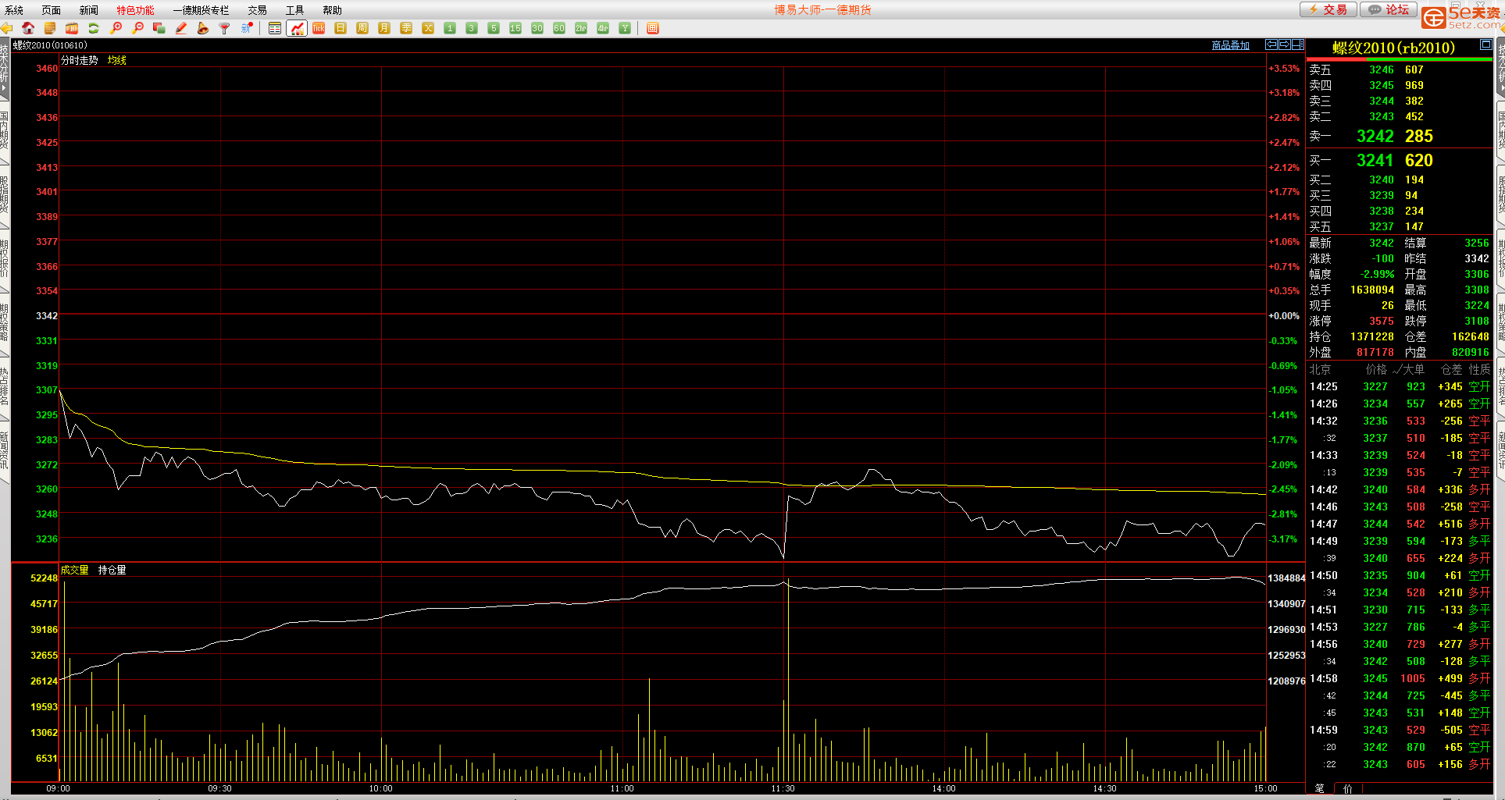1505x800 pixels.
Task: Open the 工具 menu
Action: click(294, 10)
